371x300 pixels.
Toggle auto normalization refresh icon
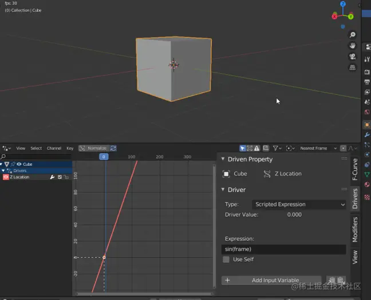coord(113,148)
